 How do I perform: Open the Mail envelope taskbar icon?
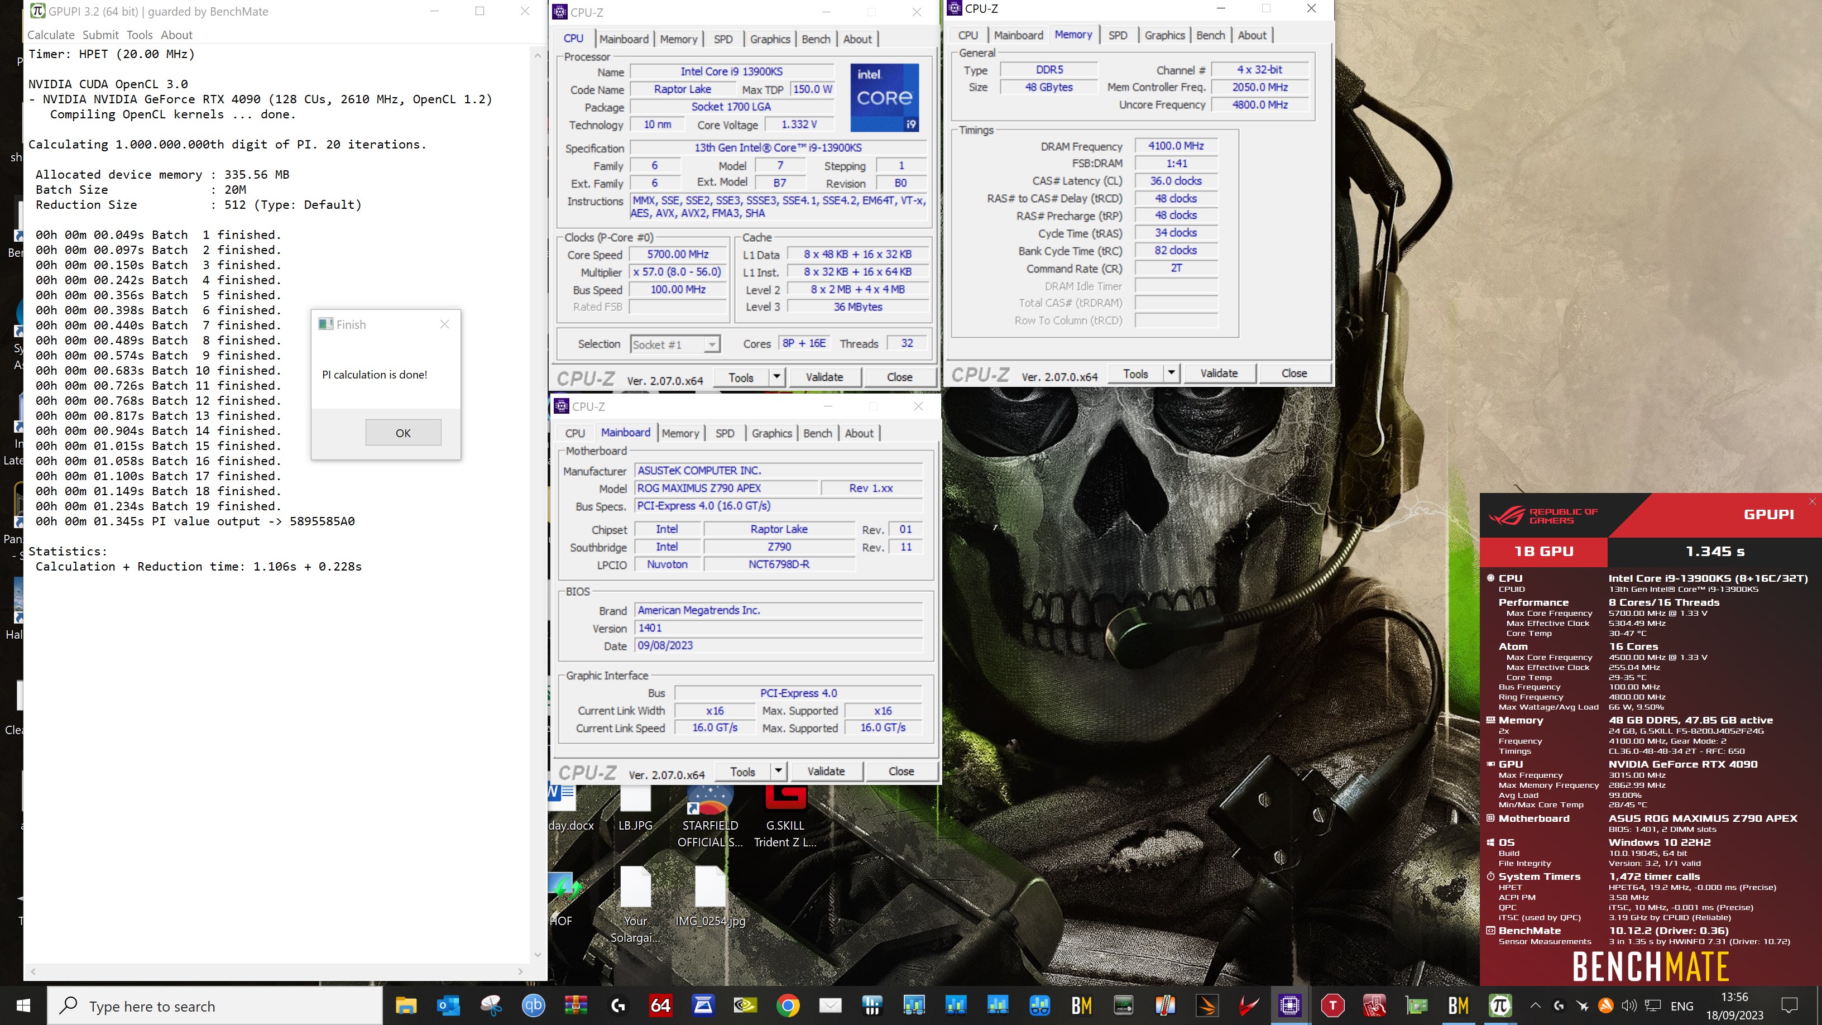(830, 1005)
